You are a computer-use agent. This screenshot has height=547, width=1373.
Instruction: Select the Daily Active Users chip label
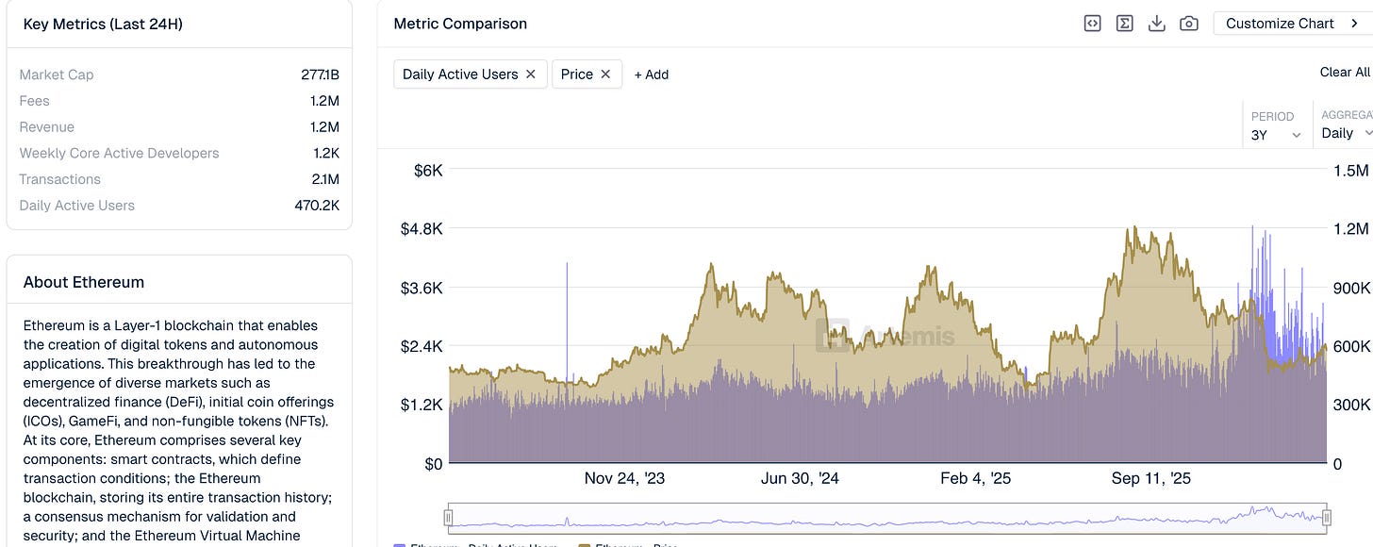(x=460, y=74)
